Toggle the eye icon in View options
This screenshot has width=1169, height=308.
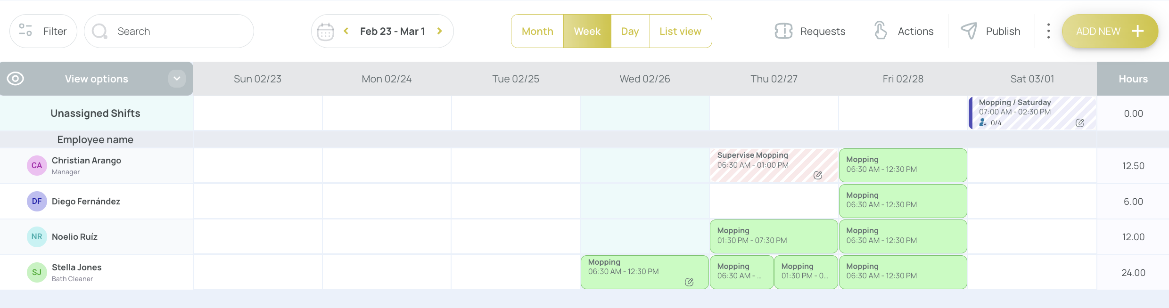click(x=15, y=79)
